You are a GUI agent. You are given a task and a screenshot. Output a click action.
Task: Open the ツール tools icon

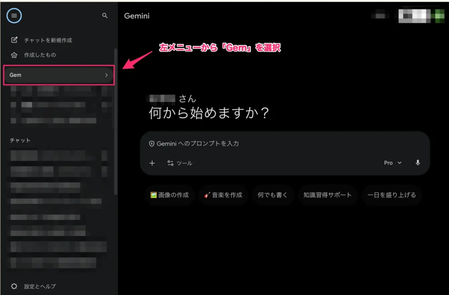pyautogui.click(x=171, y=163)
